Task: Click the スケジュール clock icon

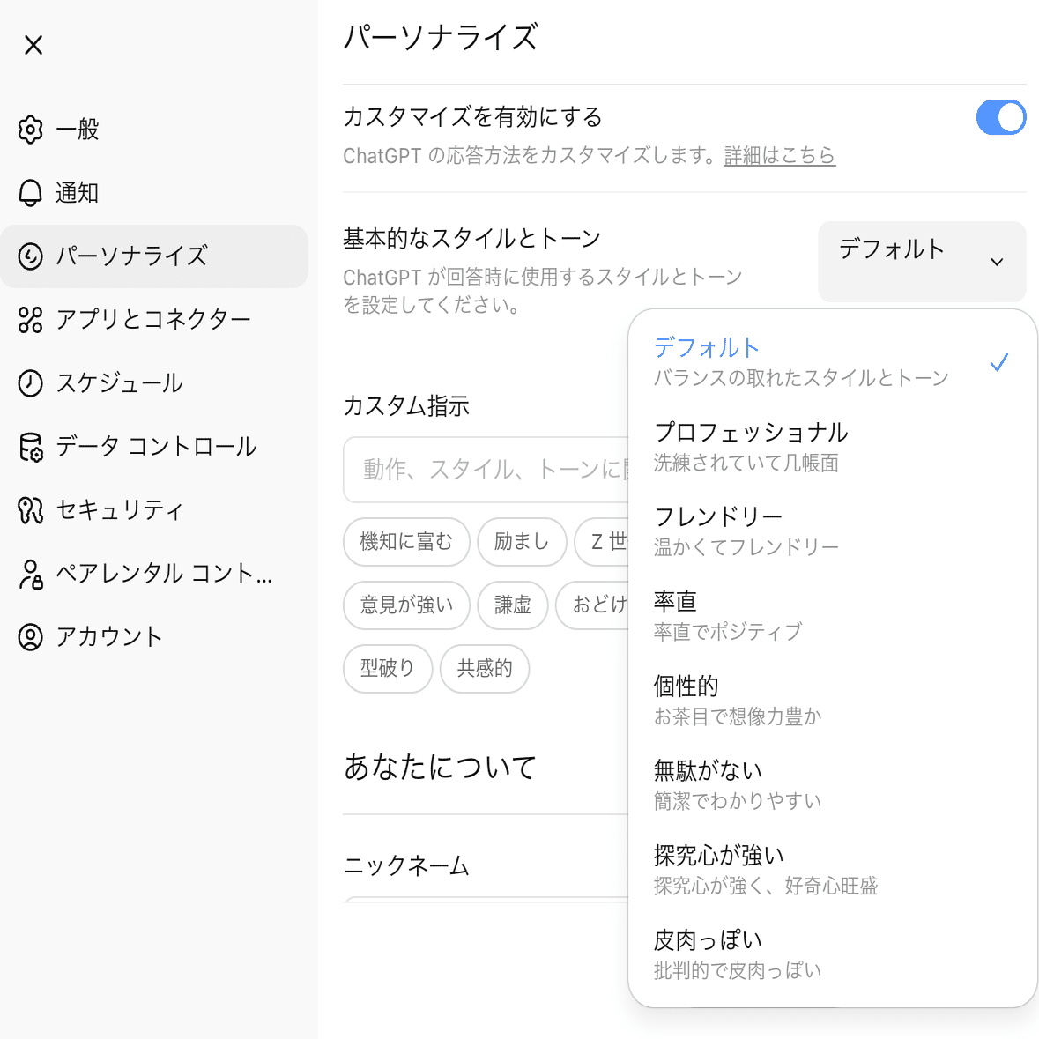Action: [x=31, y=383]
